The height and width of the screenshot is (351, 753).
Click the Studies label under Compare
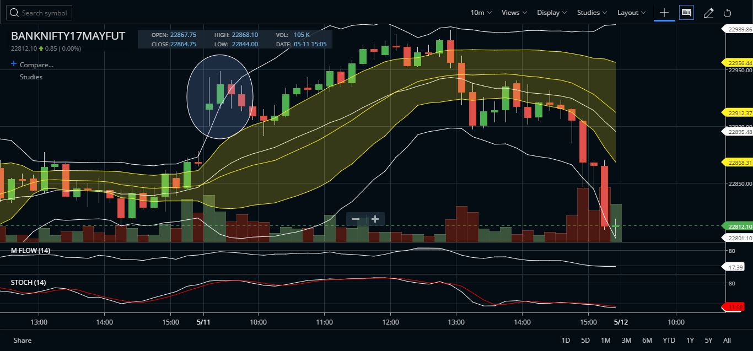pos(31,77)
